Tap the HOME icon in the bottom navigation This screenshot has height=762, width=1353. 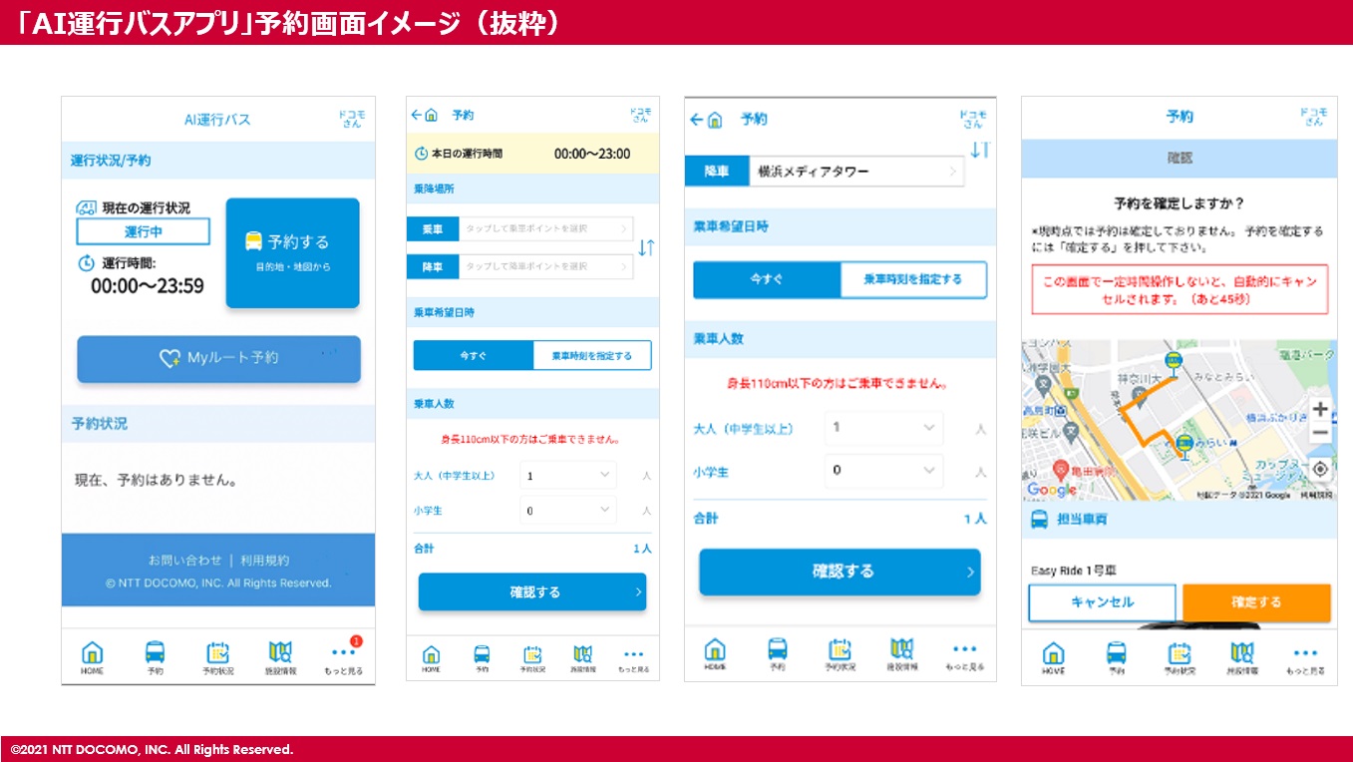(x=92, y=656)
